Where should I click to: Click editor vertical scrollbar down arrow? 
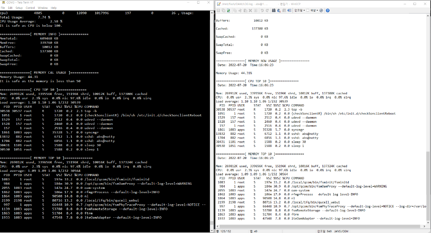[428, 223]
